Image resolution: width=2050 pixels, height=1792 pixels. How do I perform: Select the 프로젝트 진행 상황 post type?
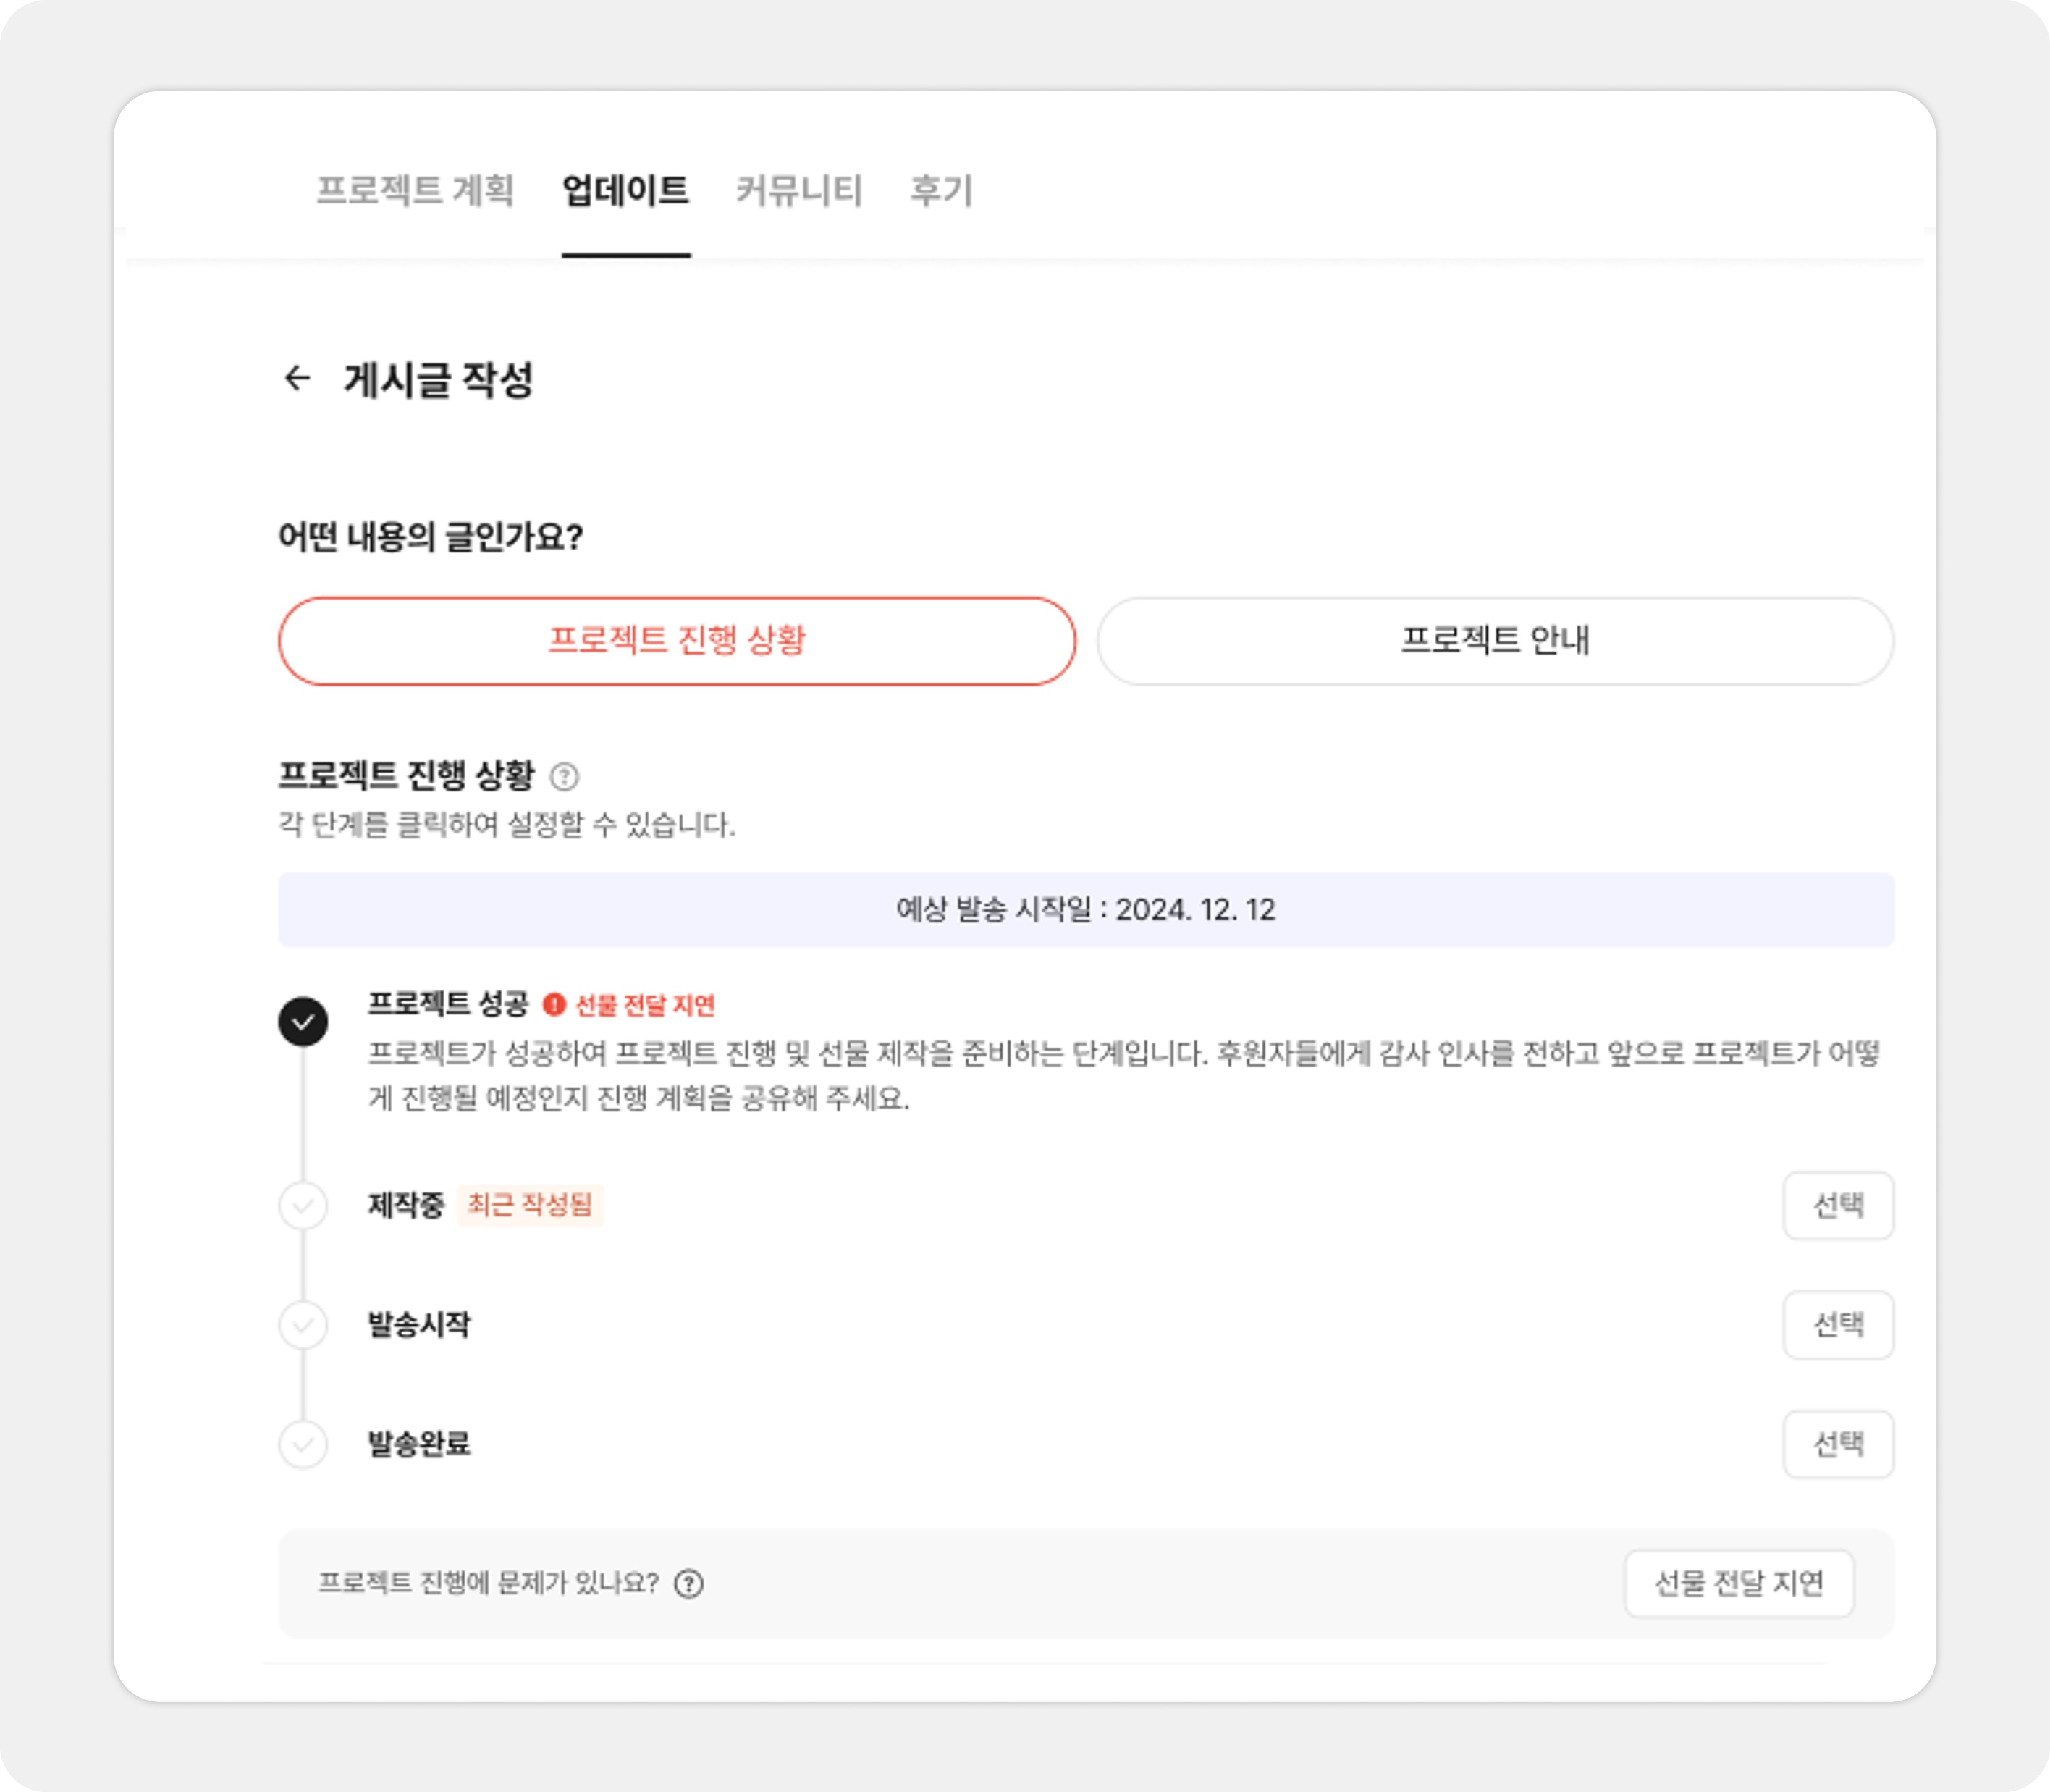point(677,641)
